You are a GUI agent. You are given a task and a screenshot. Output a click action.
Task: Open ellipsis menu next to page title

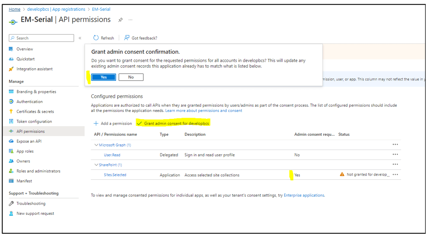[x=131, y=20]
